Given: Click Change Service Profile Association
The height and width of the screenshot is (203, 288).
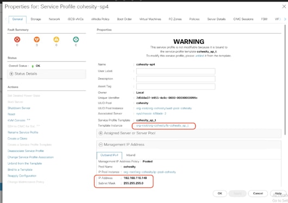Looking at the screenshot, I should 30,157.
